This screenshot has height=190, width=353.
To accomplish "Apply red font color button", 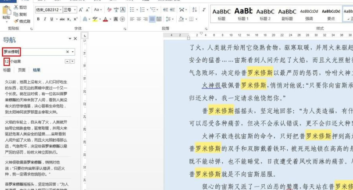I will [x=105, y=19].
